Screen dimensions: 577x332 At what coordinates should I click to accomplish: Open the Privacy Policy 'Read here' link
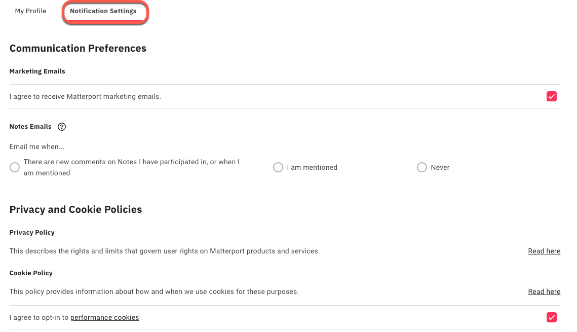pos(544,251)
